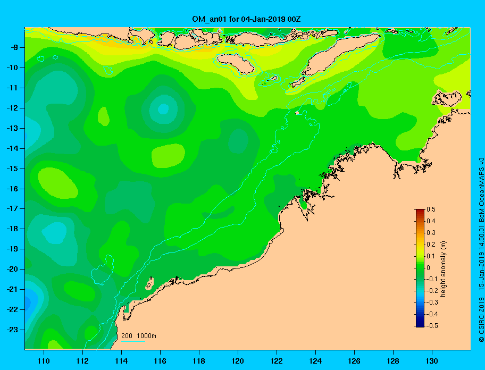Image resolution: width=485 pixels, height=370 pixels.
Task: Click latitude label -21 on left axis
Action: (12, 289)
